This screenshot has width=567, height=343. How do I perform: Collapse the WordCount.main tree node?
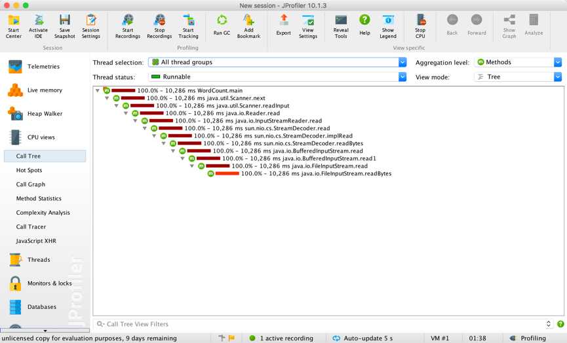[98, 90]
